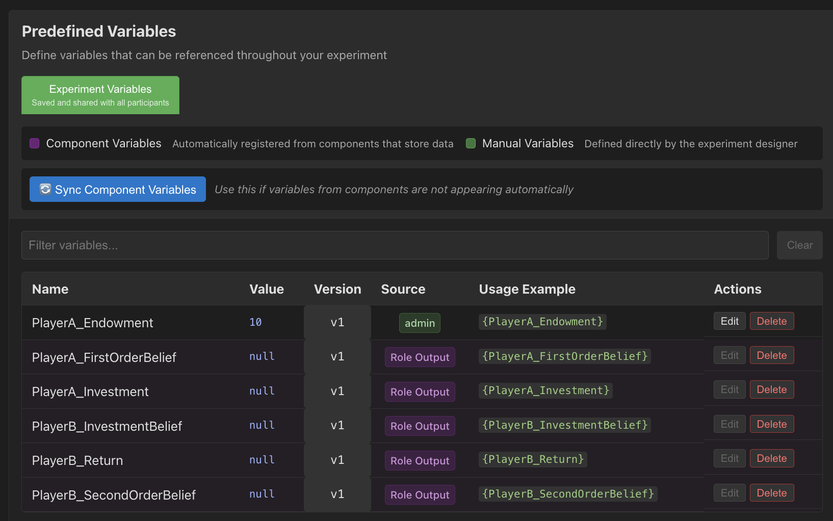Click Clear next to the filter field
The width and height of the screenshot is (833, 521).
(799, 245)
